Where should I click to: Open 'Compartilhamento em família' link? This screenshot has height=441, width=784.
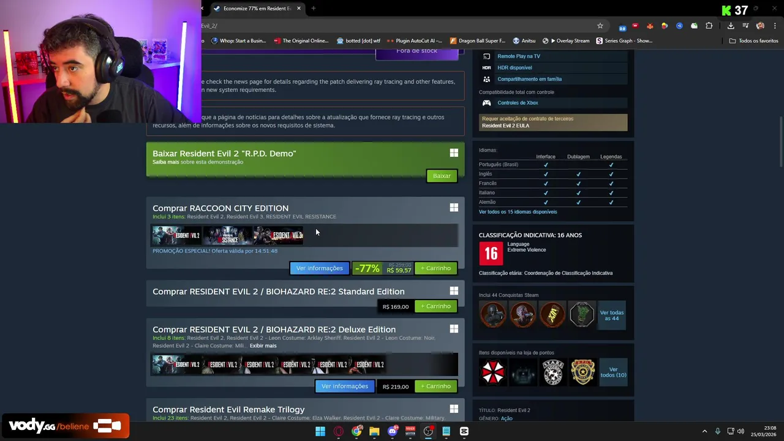coord(529,79)
